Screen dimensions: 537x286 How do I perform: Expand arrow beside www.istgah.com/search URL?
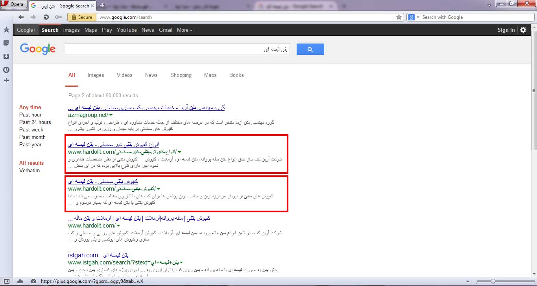(182, 262)
